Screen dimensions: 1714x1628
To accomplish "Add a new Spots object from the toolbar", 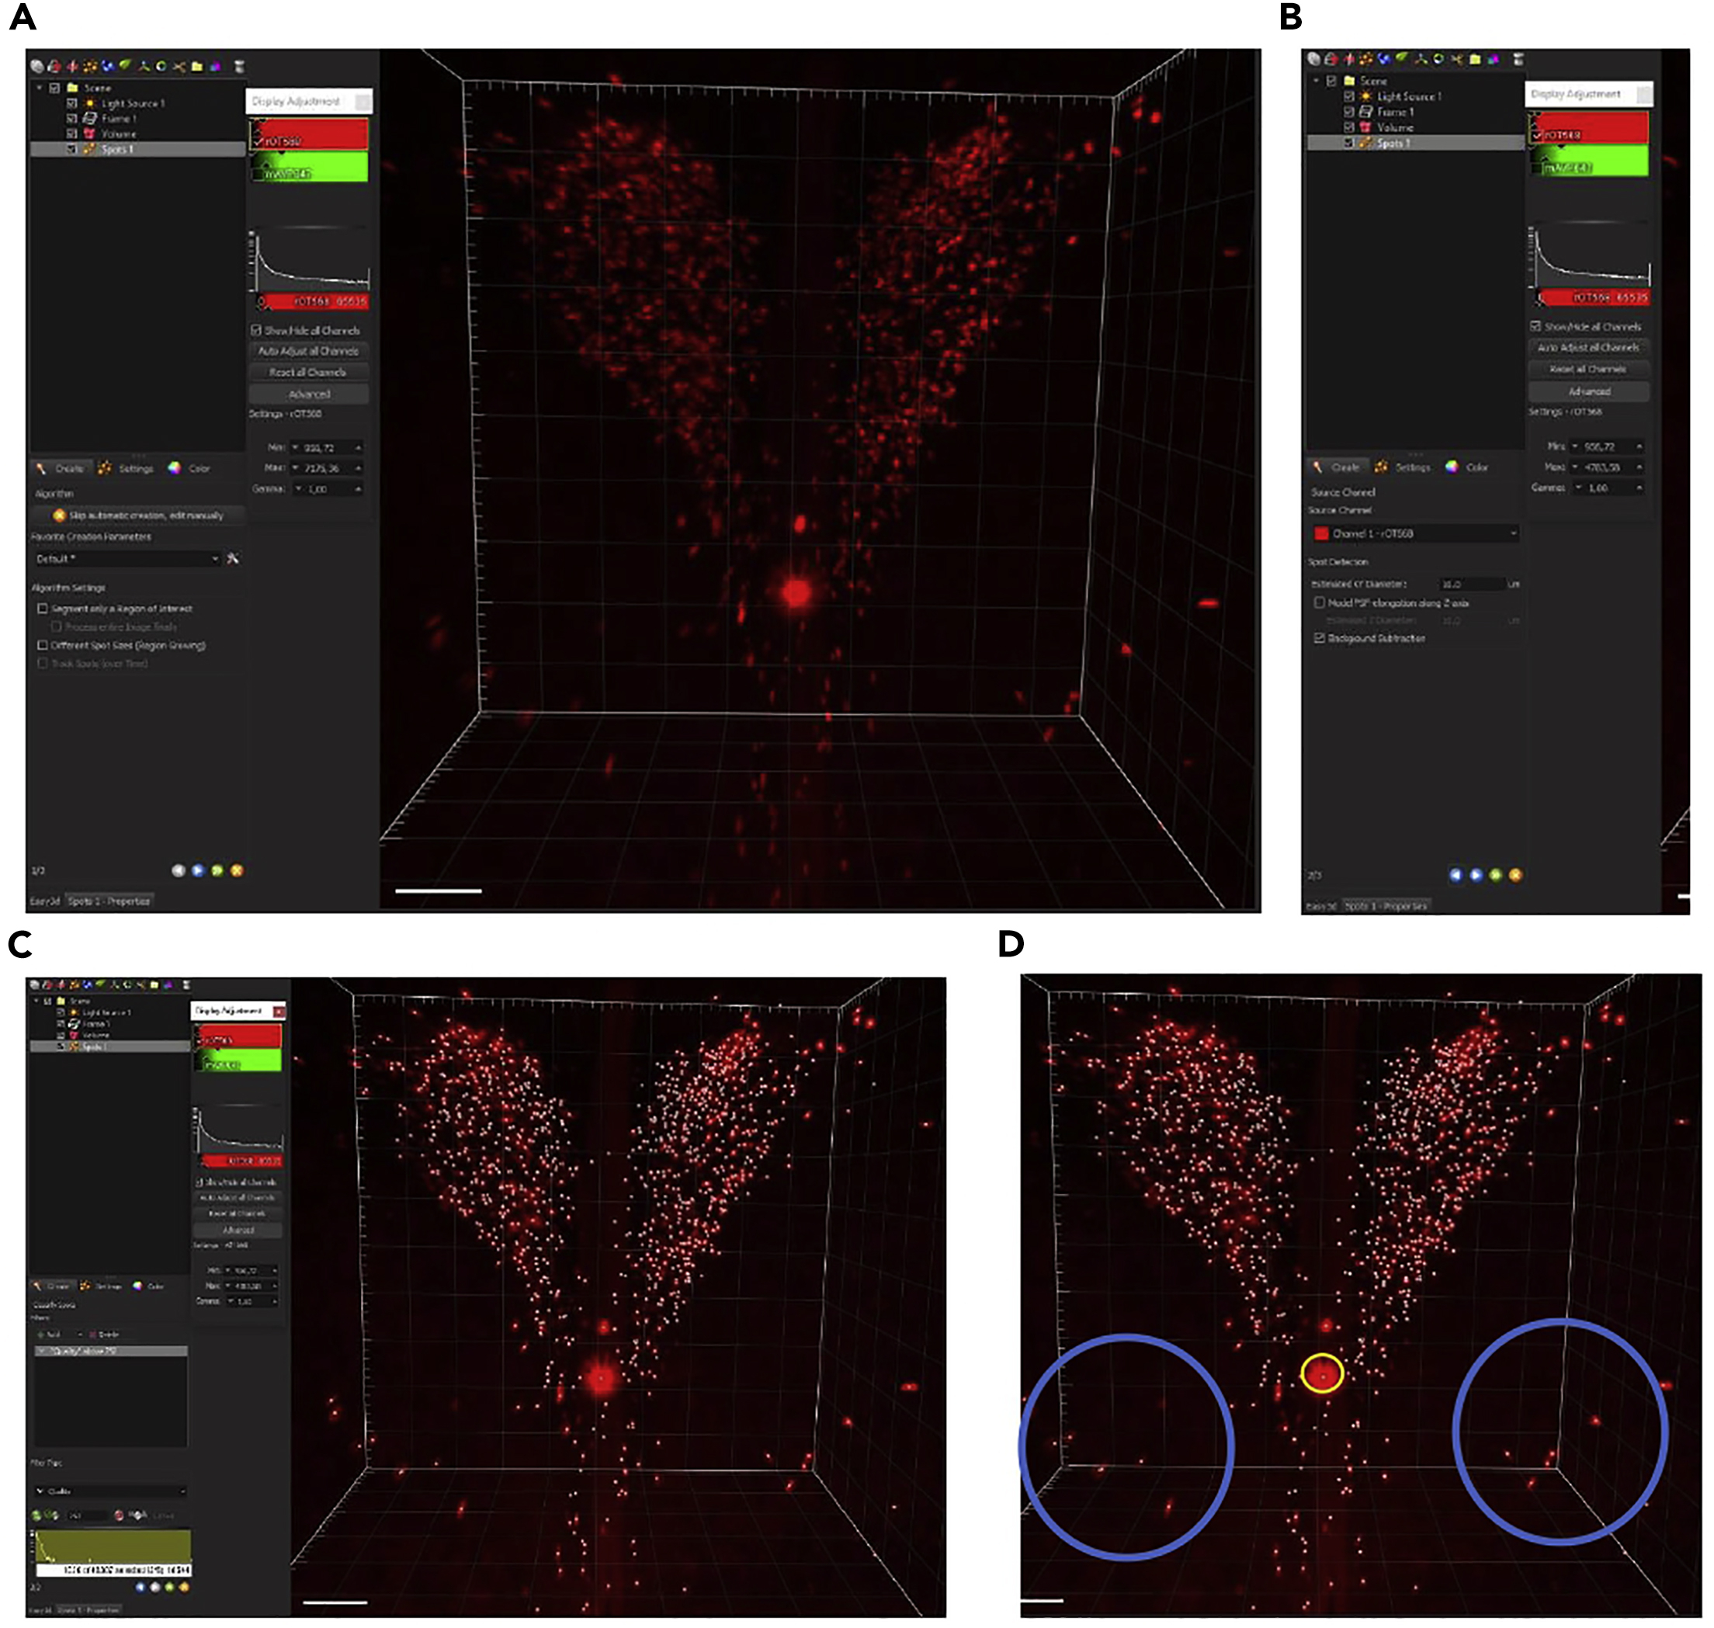I will [x=90, y=66].
